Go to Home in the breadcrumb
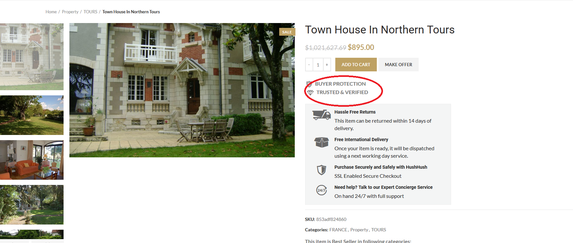573x243 pixels. click(51, 12)
